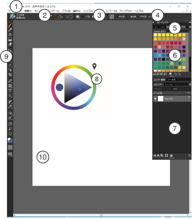Select the Dropper tool

tap(10, 30)
